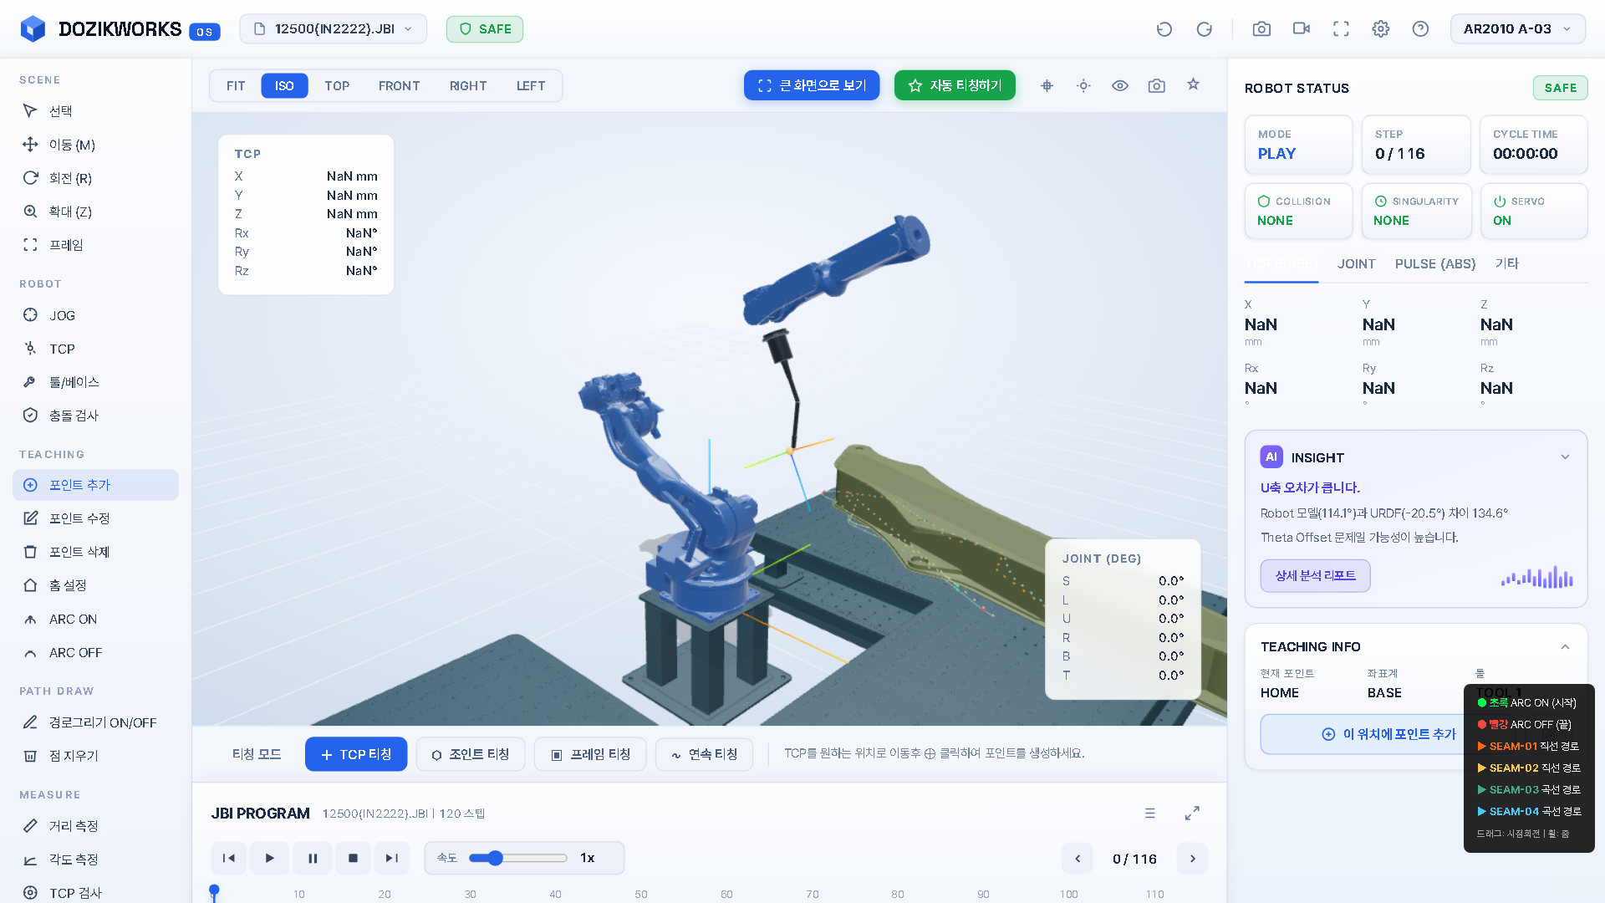Switch the viewport to TOP view
The height and width of the screenshot is (903, 1605).
tap(337, 86)
